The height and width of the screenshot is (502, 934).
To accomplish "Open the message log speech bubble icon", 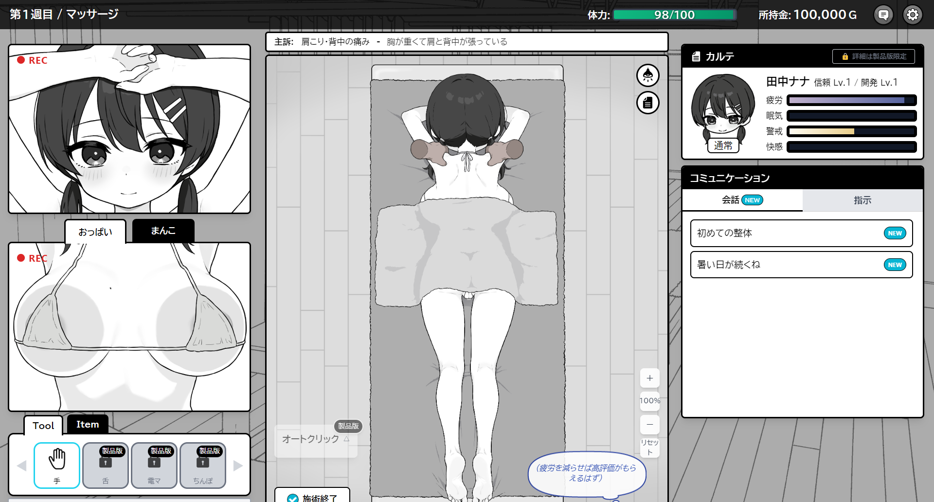I will (x=883, y=15).
